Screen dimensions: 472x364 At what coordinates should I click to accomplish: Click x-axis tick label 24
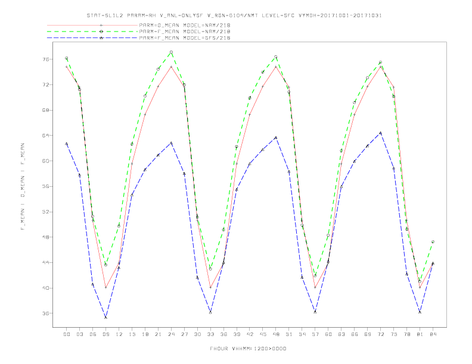(171, 334)
